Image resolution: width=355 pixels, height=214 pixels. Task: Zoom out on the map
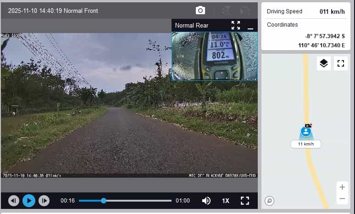[x=342, y=199]
